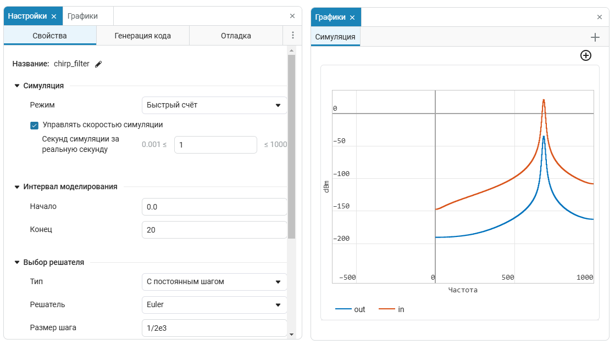Close the Графики tab in right panel
This screenshot has width=615, height=345.
(352, 18)
